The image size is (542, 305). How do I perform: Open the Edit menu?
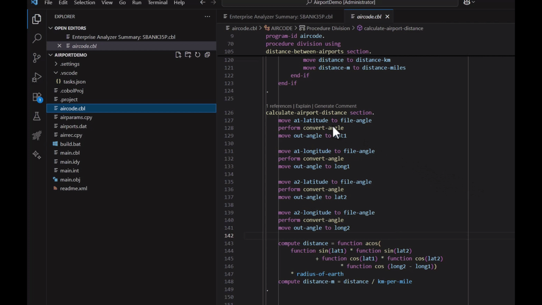63,3
